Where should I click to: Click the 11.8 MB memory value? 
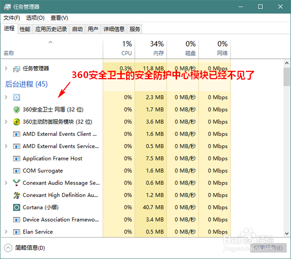[153, 68]
